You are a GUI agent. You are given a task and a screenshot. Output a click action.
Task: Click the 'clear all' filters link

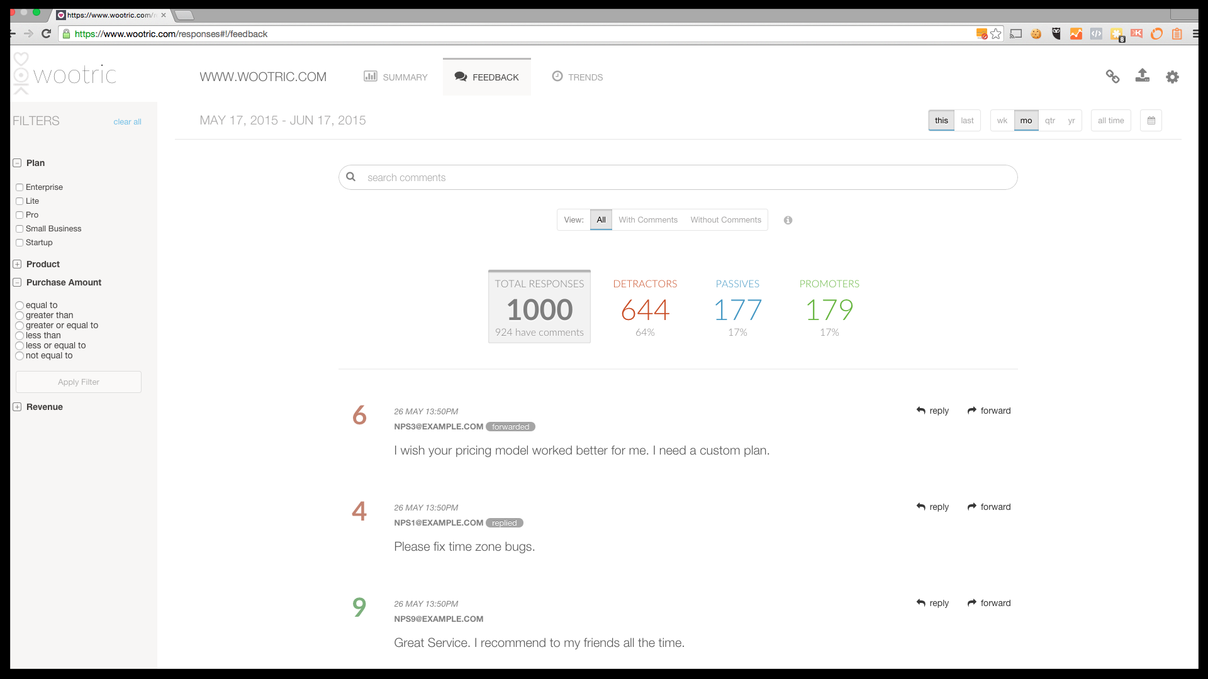[127, 122]
